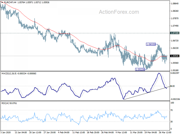Click the RSI scale label 70
Screen dimensions: 180x135
coord(172,110)
